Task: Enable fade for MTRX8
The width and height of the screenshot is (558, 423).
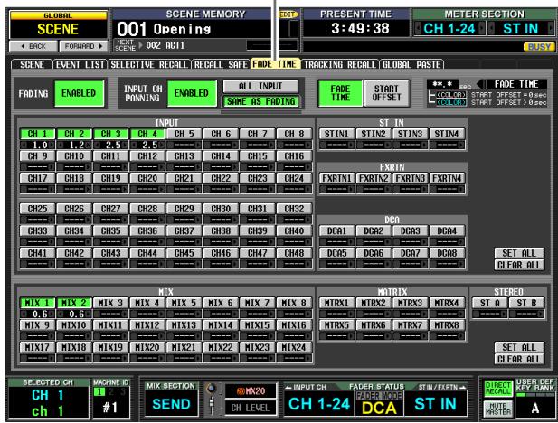Action: pos(447,325)
